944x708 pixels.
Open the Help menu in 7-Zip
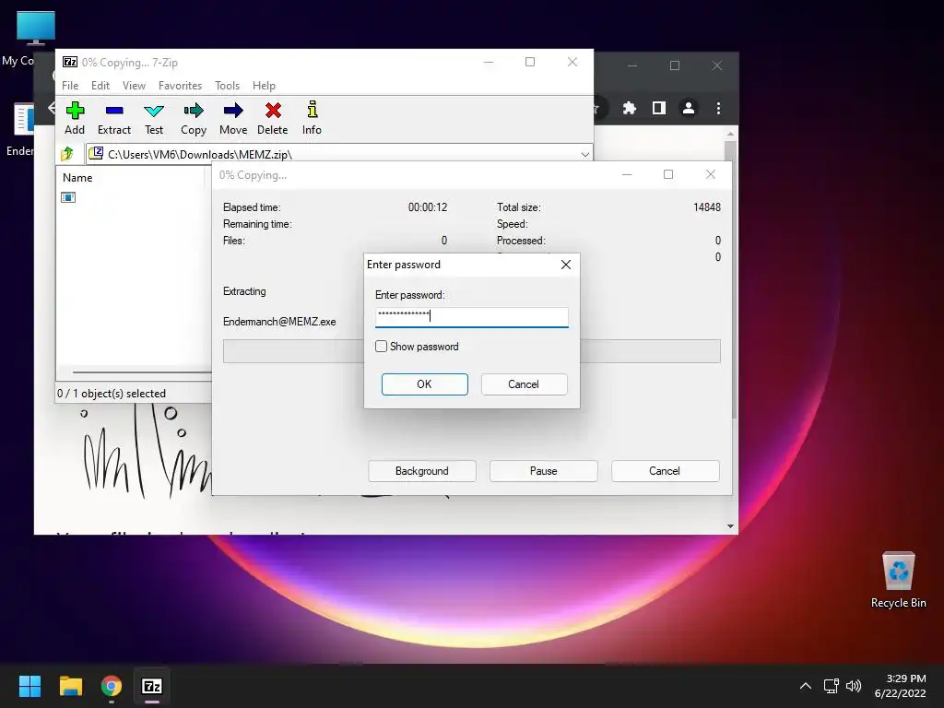click(x=264, y=86)
